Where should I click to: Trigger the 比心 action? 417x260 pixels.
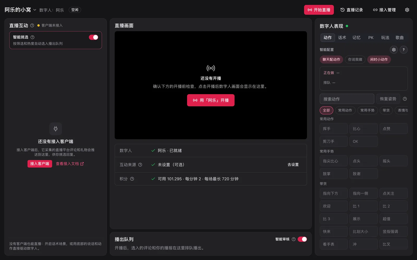click(364, 129)
